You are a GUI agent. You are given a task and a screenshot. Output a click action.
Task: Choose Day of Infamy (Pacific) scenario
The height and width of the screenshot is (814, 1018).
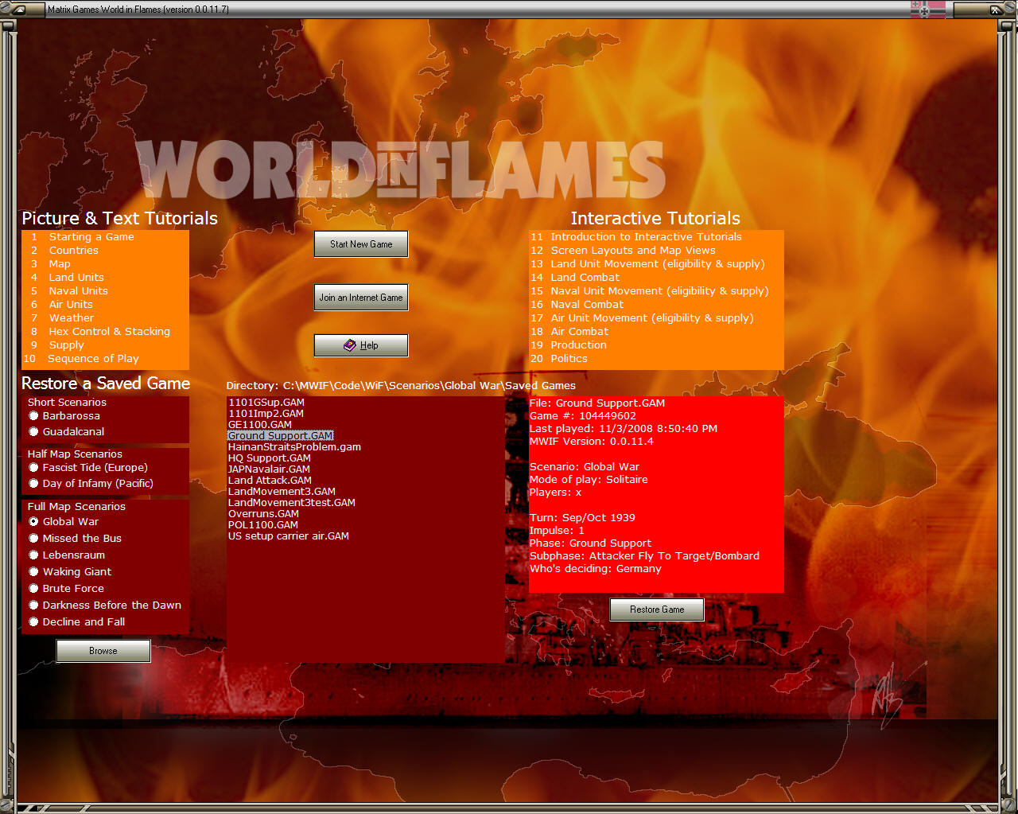tap(91, 483)
